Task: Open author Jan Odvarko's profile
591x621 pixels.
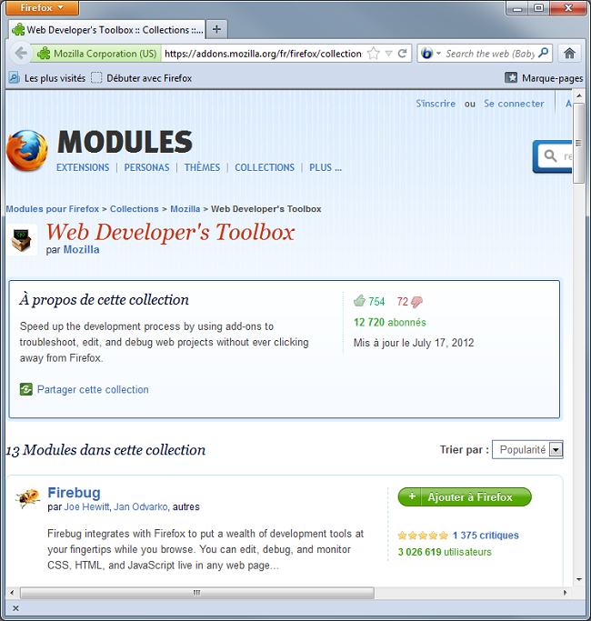Action: coord(141,507)
